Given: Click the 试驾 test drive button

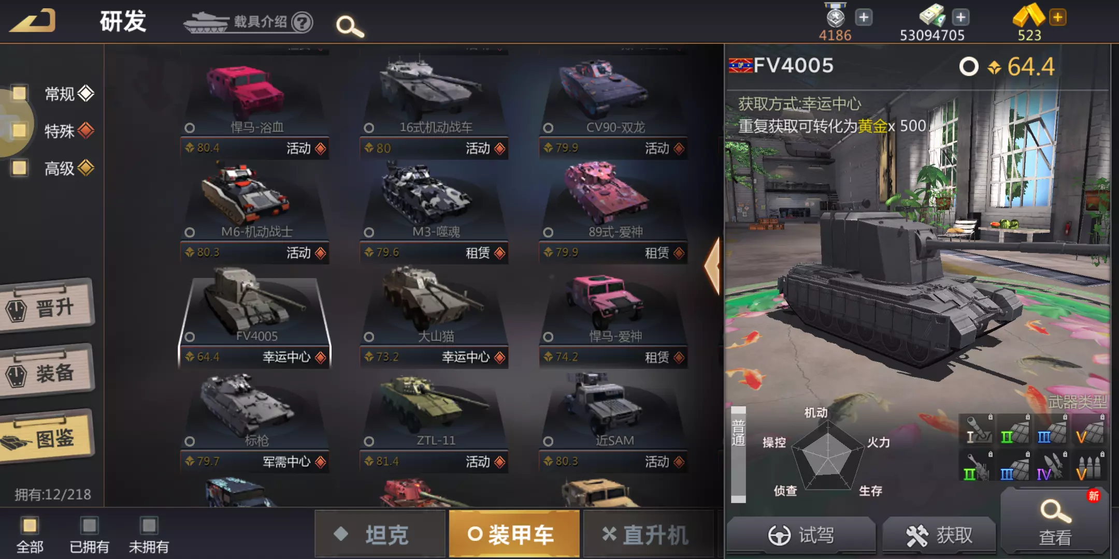Looking at the screenshot, I should pyautogui.click(x=801, y=535).
